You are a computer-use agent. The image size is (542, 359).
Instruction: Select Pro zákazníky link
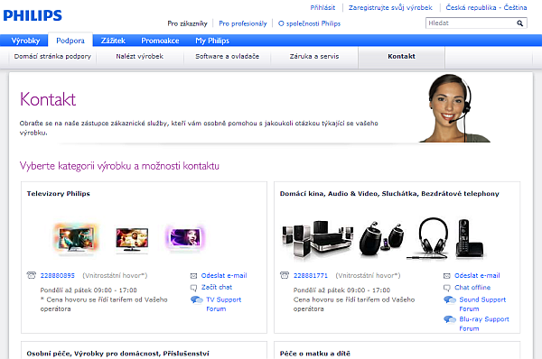(187, 23)
